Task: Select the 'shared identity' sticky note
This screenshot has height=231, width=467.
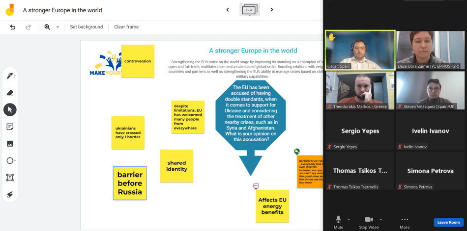Action: tap(176, 166)
